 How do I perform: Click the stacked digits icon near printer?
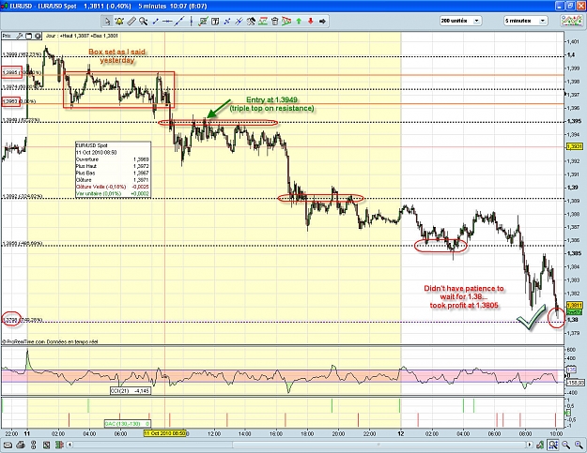click(x=33, y=445)
